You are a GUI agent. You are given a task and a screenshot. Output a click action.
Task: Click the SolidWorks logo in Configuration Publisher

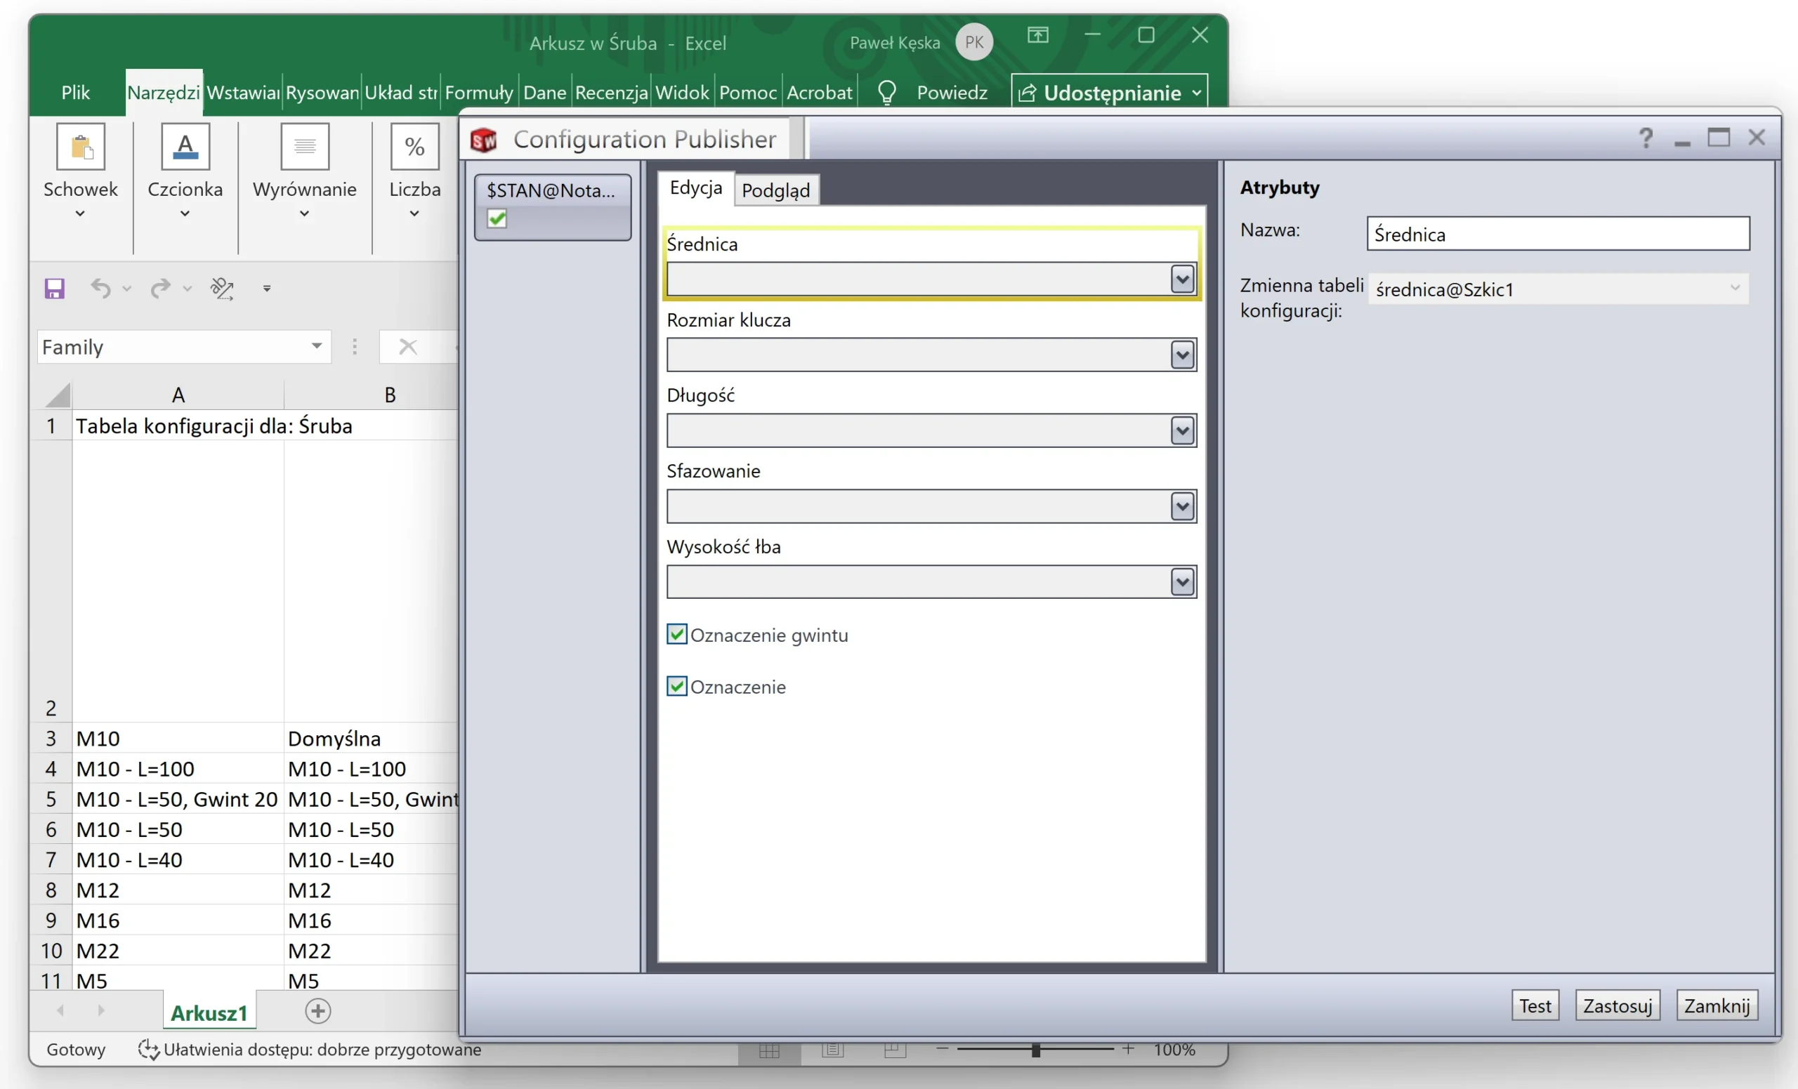(484, 140)
